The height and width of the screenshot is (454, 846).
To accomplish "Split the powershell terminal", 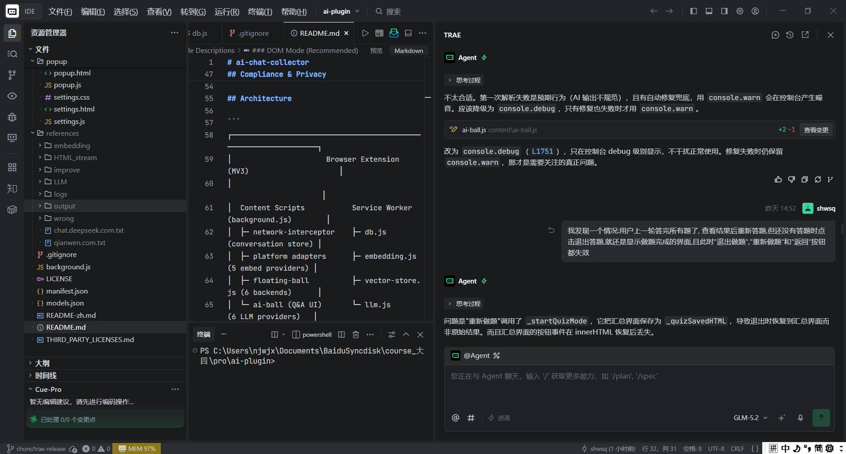I will [341, 335].
